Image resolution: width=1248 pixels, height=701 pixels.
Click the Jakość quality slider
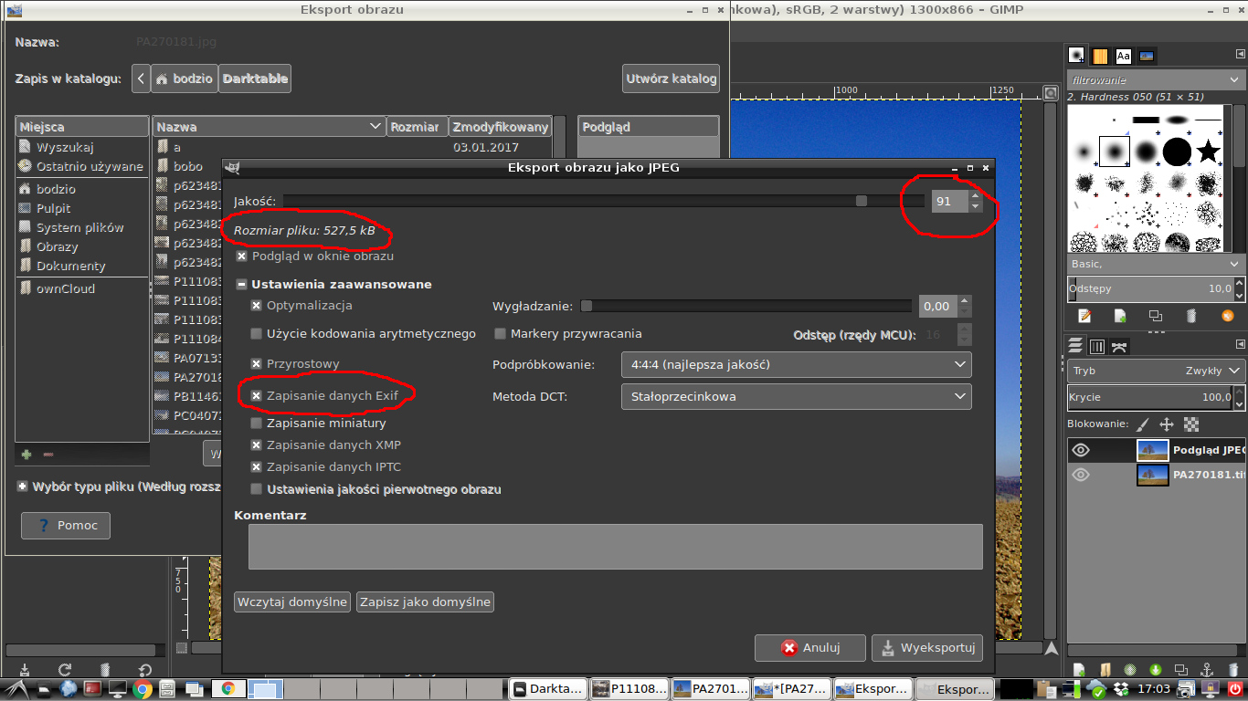tap(603, 201)
